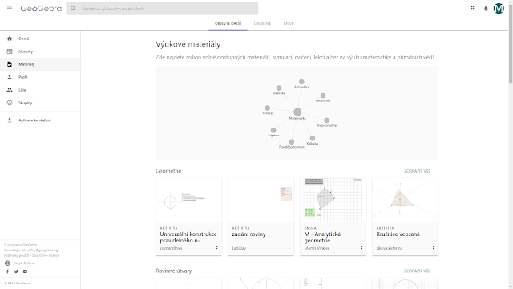Change language via 'Jazyk: Čeština'
The width and height of the screenshot is (513, 289).
[24, 263]
